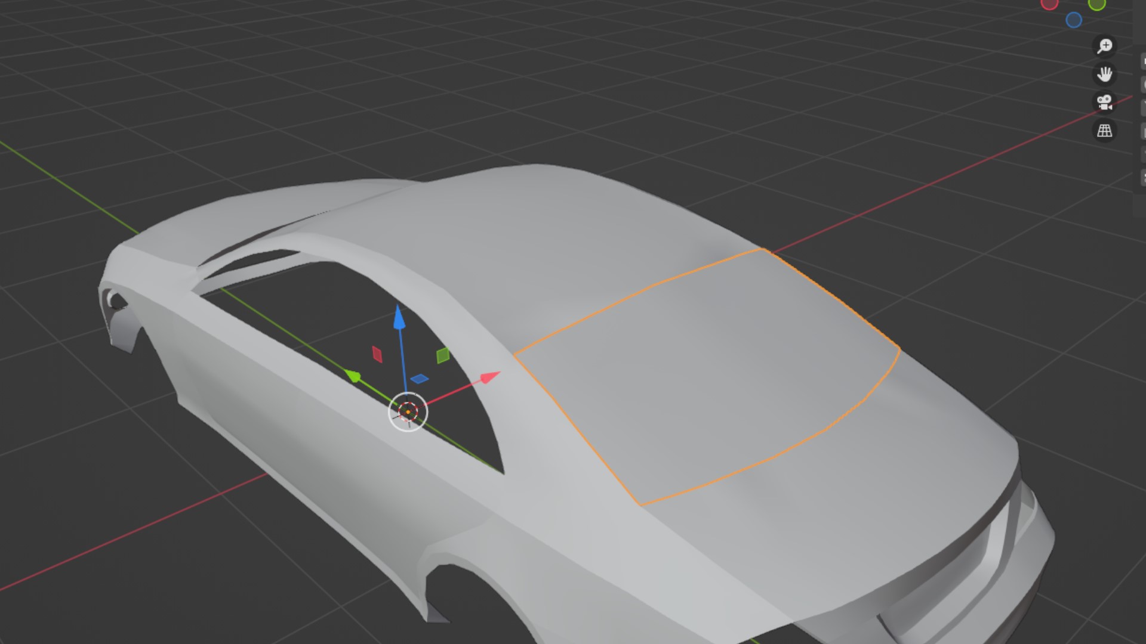Click the small blue plane gizmo handle
The width and height of the screenshot is (1146, 644).
(x=420, y=379)
